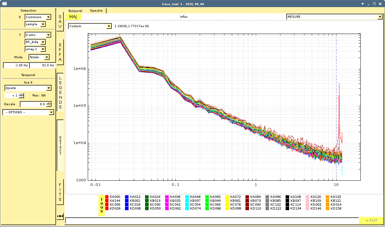Image resolution: width=385 pixels, height=227 pixels.
Task: Switch to the Temporel tab
Action: [75, 11]
